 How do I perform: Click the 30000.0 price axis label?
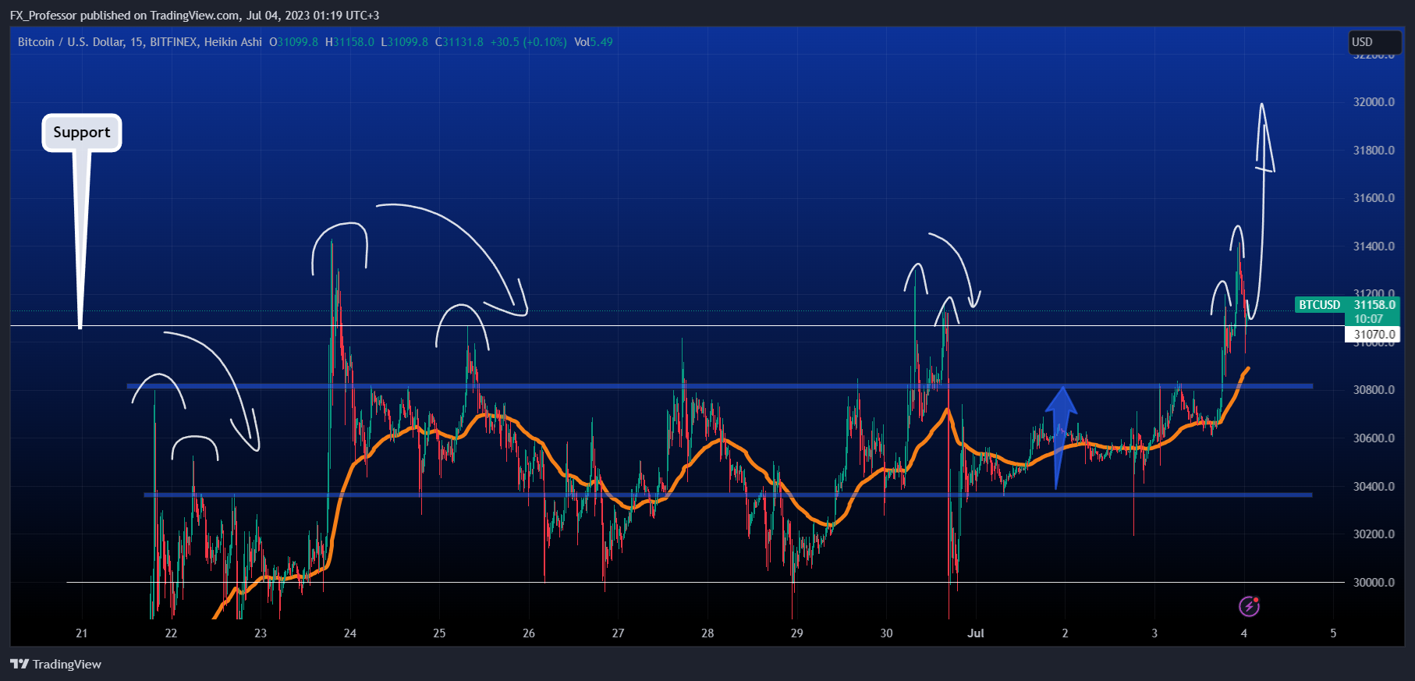click(x=1374, y=583)
